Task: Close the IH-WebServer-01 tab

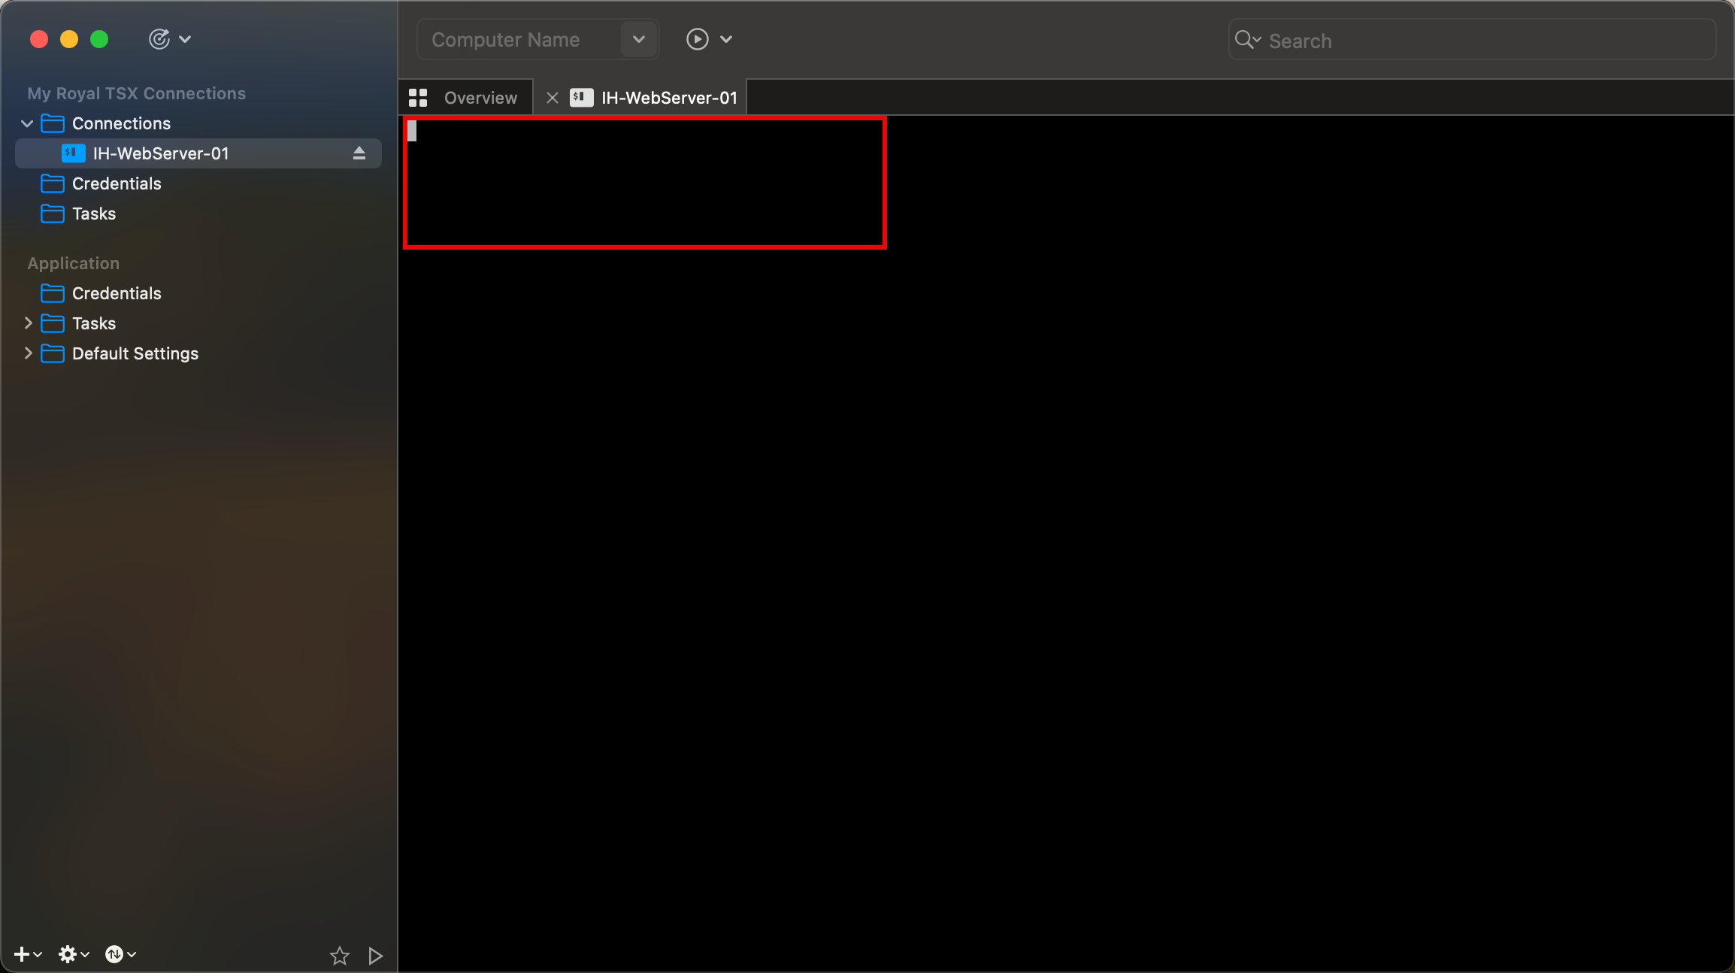Action: tap(553, 98)
